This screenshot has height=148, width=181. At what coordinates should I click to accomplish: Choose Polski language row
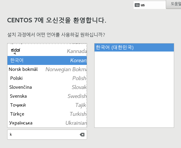coord(47,78)
